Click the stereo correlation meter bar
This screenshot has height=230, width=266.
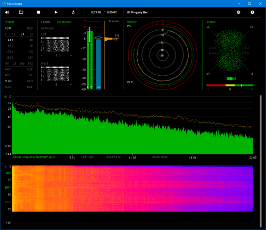[x=230, y=85]
